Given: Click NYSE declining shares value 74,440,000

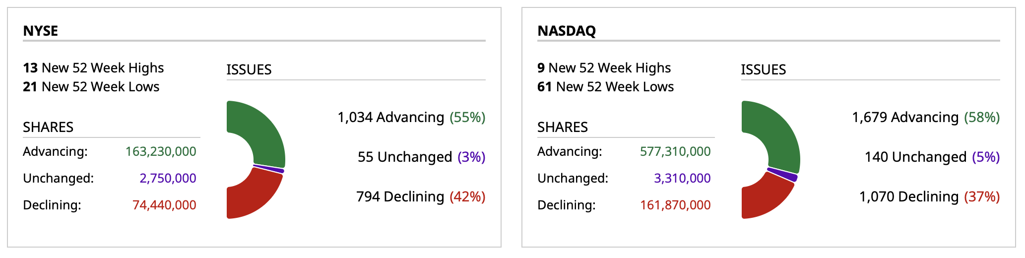Looking at the screenshot, I should tap(164, 205).
